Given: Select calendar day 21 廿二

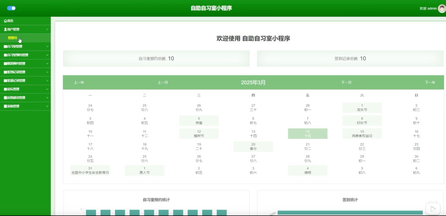Looking at the screenshot, I should 308,146.
